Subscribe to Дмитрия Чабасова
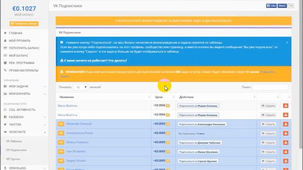The width and height of the screenshot is (303, 170). coord(200,143)
